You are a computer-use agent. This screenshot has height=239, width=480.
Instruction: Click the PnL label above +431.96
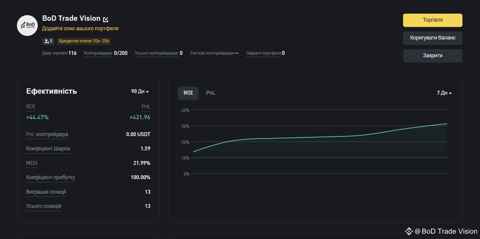click(x=146, y=106)
